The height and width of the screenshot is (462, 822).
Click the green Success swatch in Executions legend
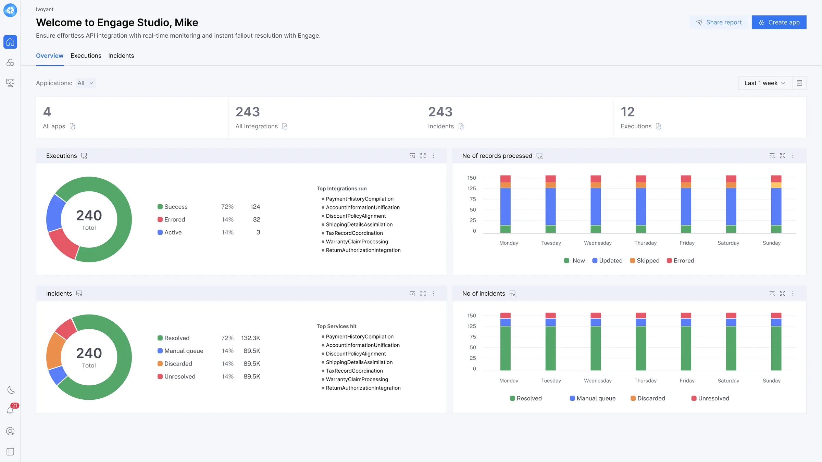tap(160, 207)
